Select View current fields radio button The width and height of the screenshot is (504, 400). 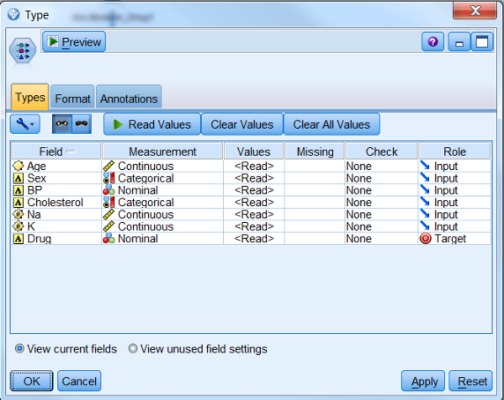tap(19, 349)
